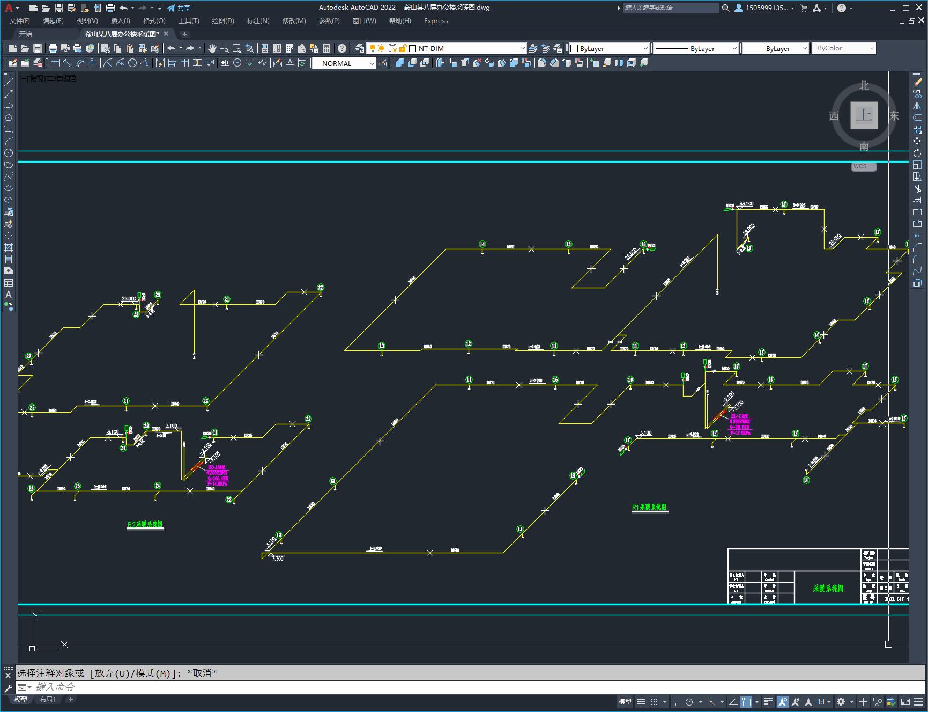Click the Trim scissors tool
This screenshot has height=712, width=928.
[917, 188]
